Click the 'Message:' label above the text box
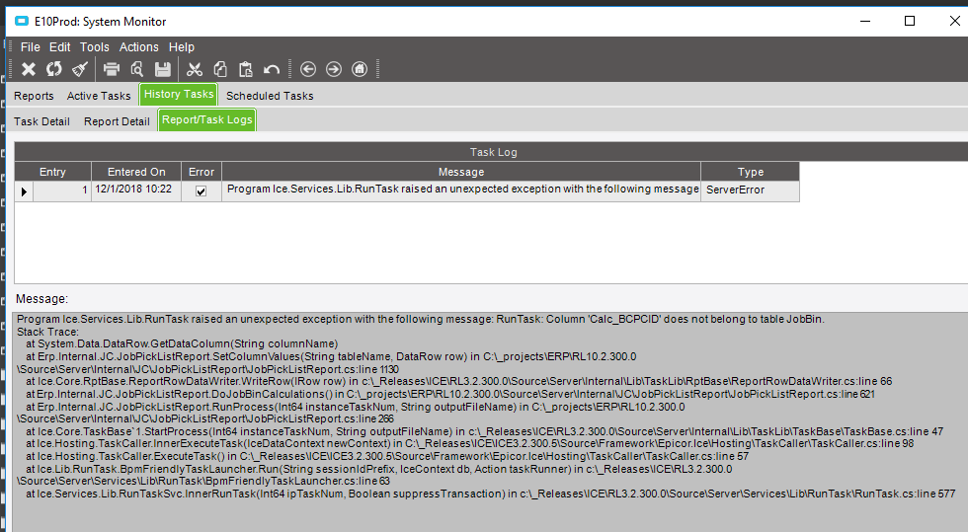 click(x=41, y=299)
